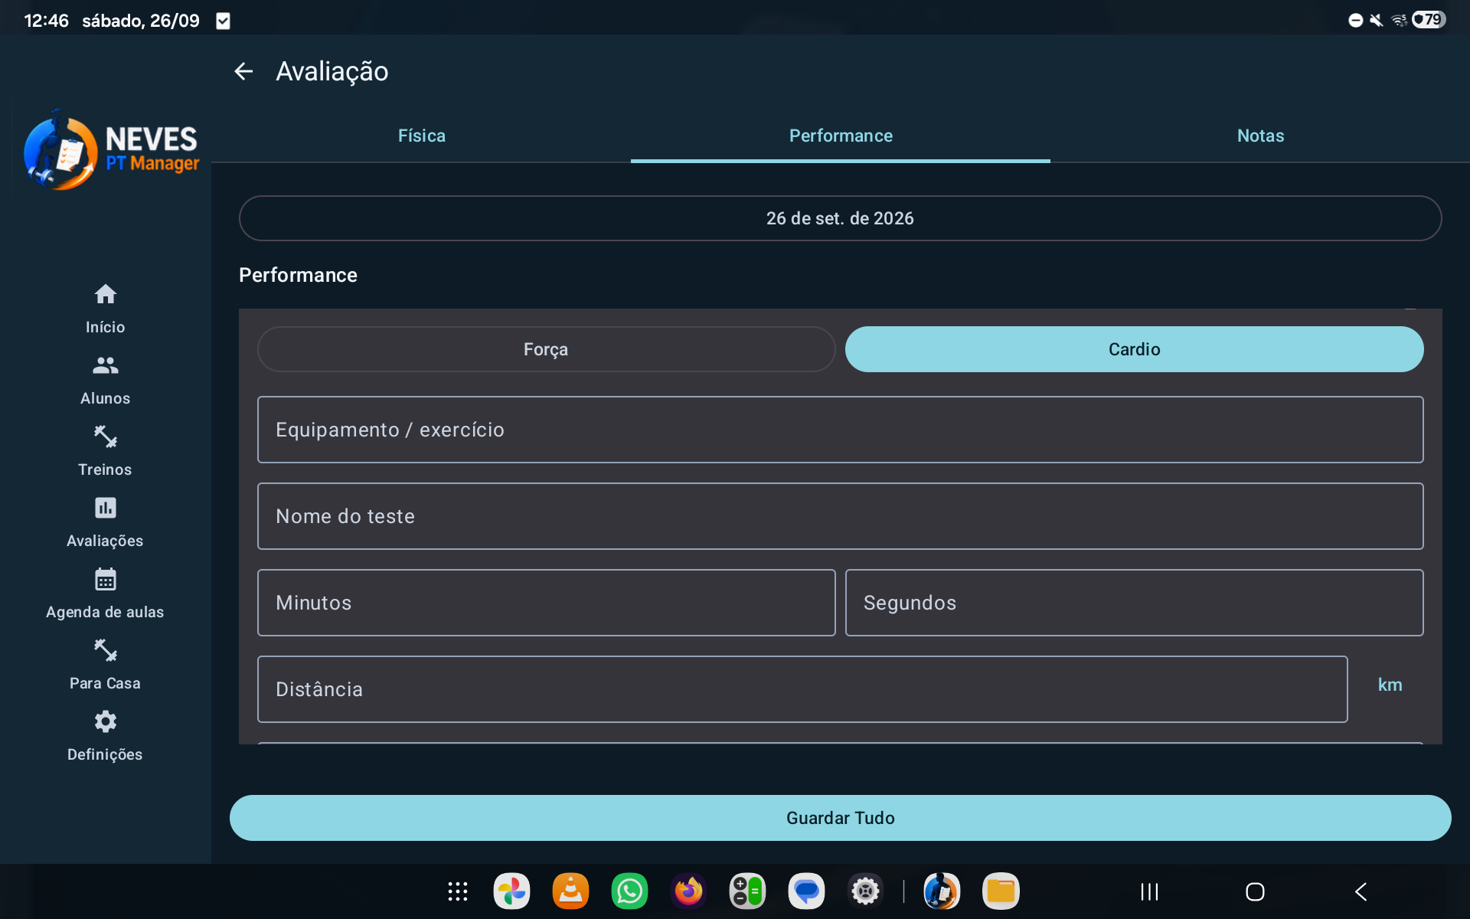Screen dimensions: 1470x919
Task: Launch VLC from the taskbar
Action: [x=570, y=891]
